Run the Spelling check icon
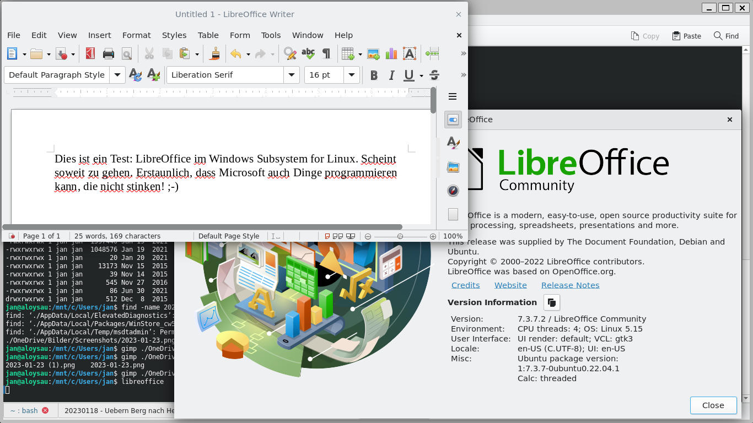753x423 pixels. [308, 53]
